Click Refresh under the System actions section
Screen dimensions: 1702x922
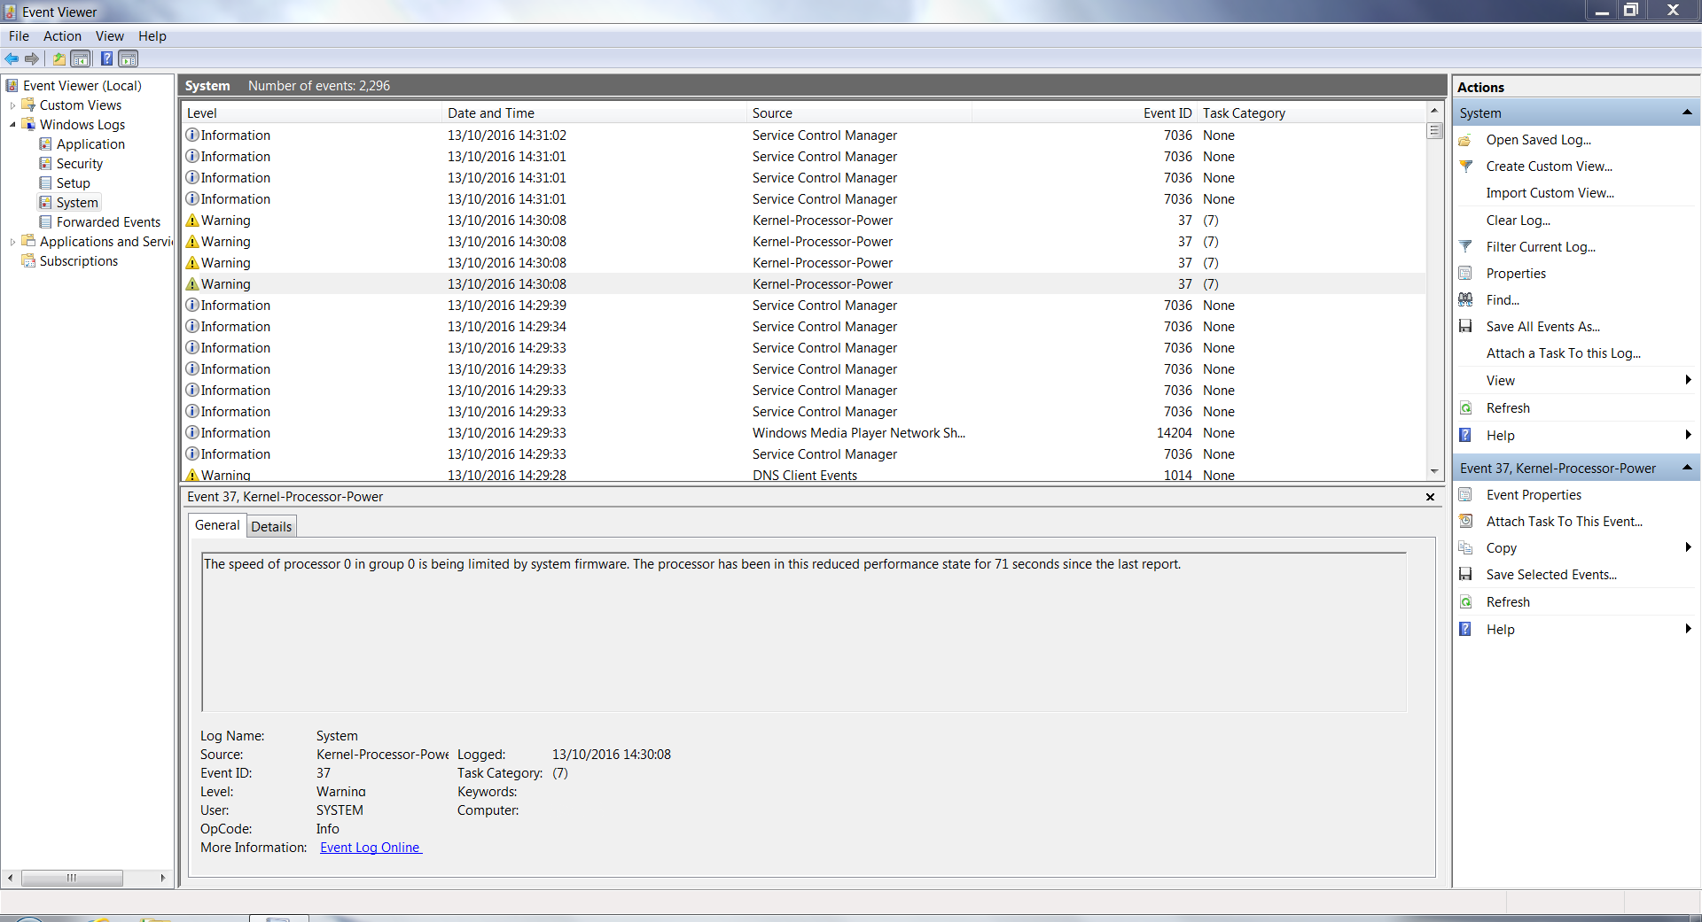click(x=1508, y=408)
